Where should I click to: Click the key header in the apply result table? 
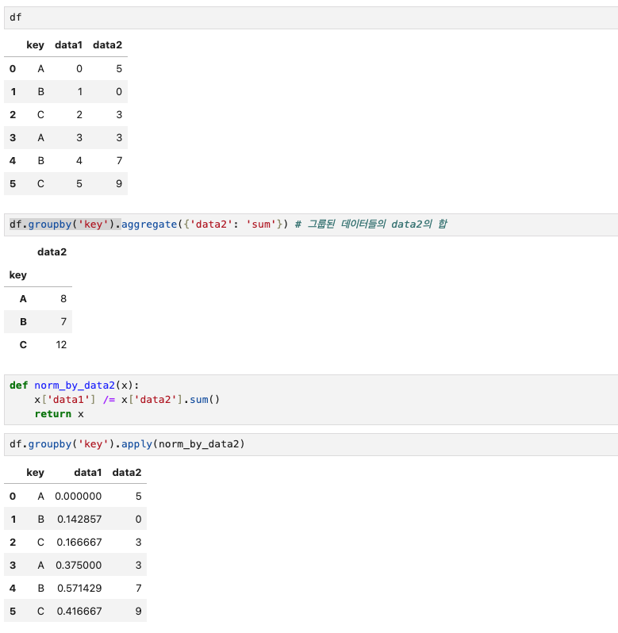point(35,472)
